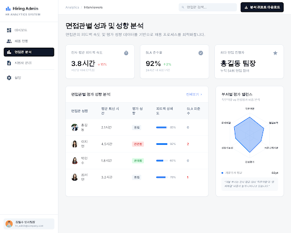This screenshot has width=291, height=233.
Task: Click the 'HR ANALYTICS SYSTEM' subtitle
Action: tap(23, 14)
